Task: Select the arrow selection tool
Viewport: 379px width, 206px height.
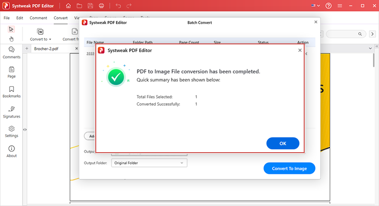Action: [11, 29]
